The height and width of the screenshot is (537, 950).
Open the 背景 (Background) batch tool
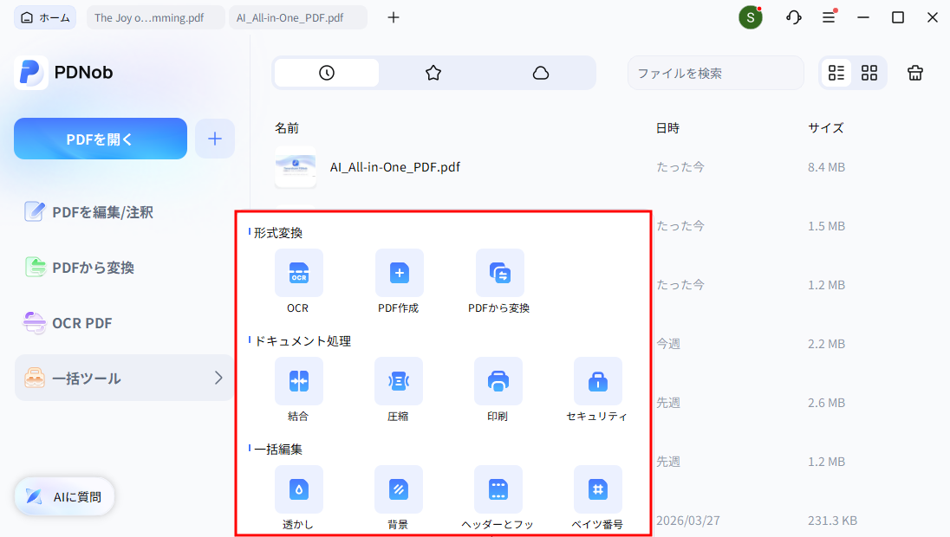pos(398,489)
